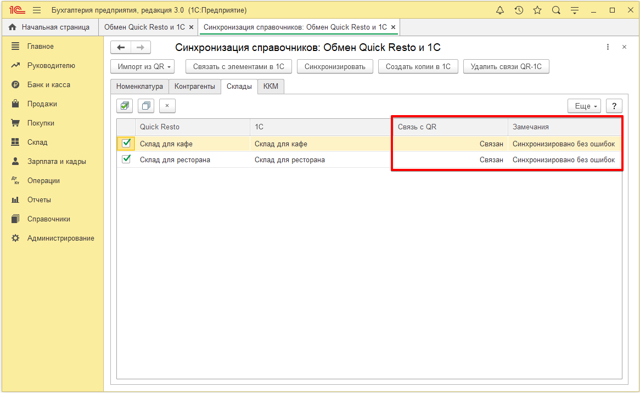Screen dimensions: 640x393
Task: Select 1С column cell Склад для ресторана
Action: (x=322, y=160)
